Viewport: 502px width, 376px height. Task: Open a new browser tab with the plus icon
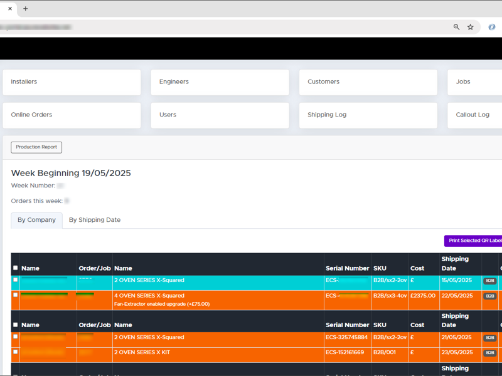click(24, 9)
